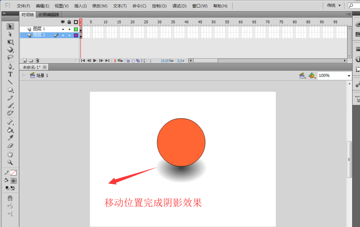The width and height of the screenshot is (360, 227).
Task: Toggle edit multiple frames button
Action: pyautogui.click(x=138, y=61)
